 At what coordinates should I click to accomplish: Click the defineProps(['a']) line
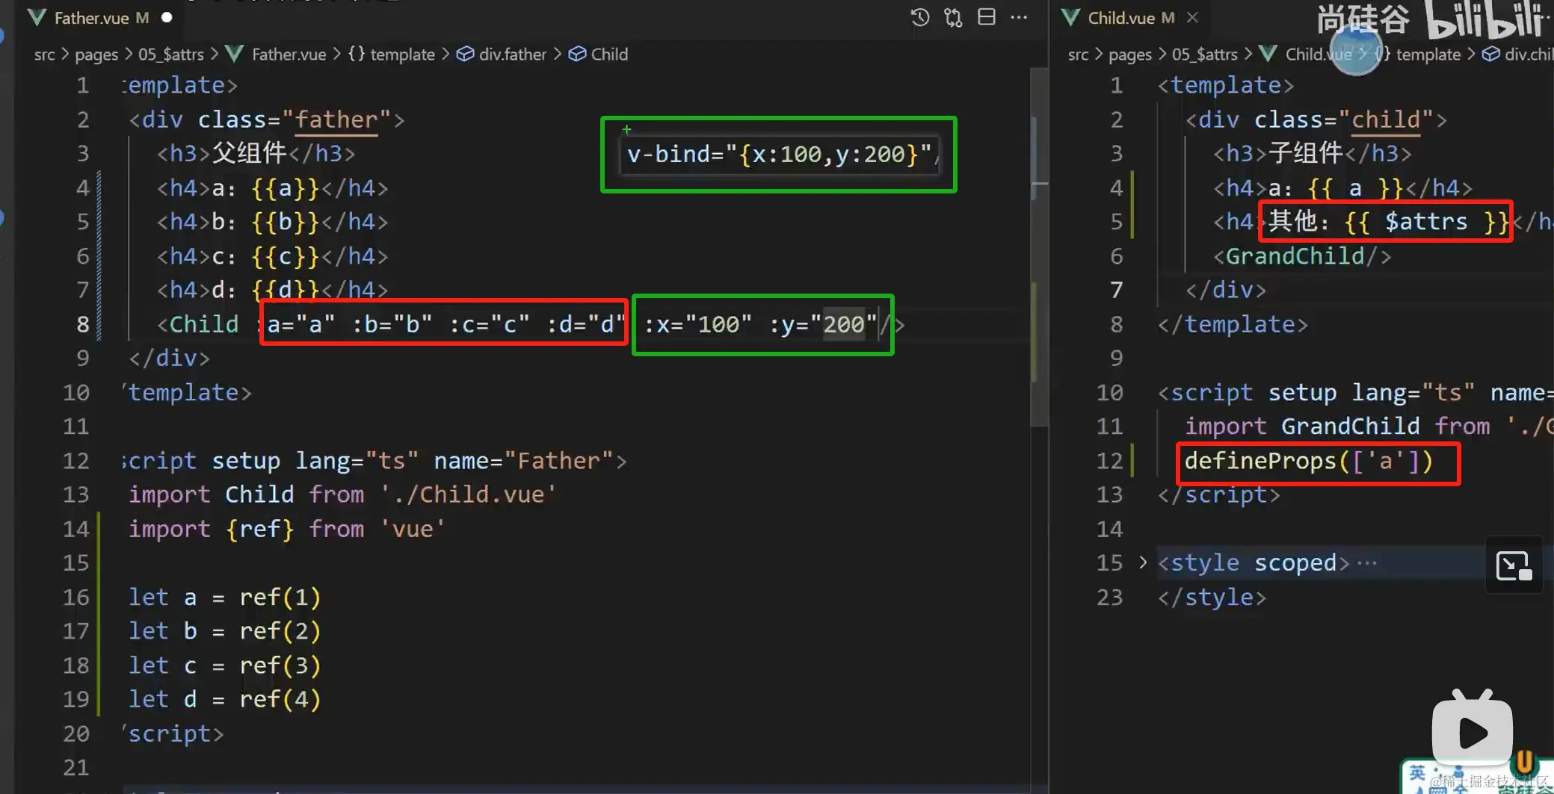1309,461
